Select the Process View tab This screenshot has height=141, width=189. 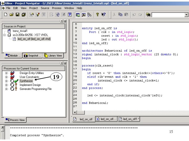tap(15, 120)
